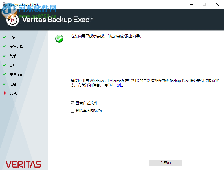224x171 pixels.
Task: Enable the 删除桌面图标(D) checkbox
Action: [73, 111]
